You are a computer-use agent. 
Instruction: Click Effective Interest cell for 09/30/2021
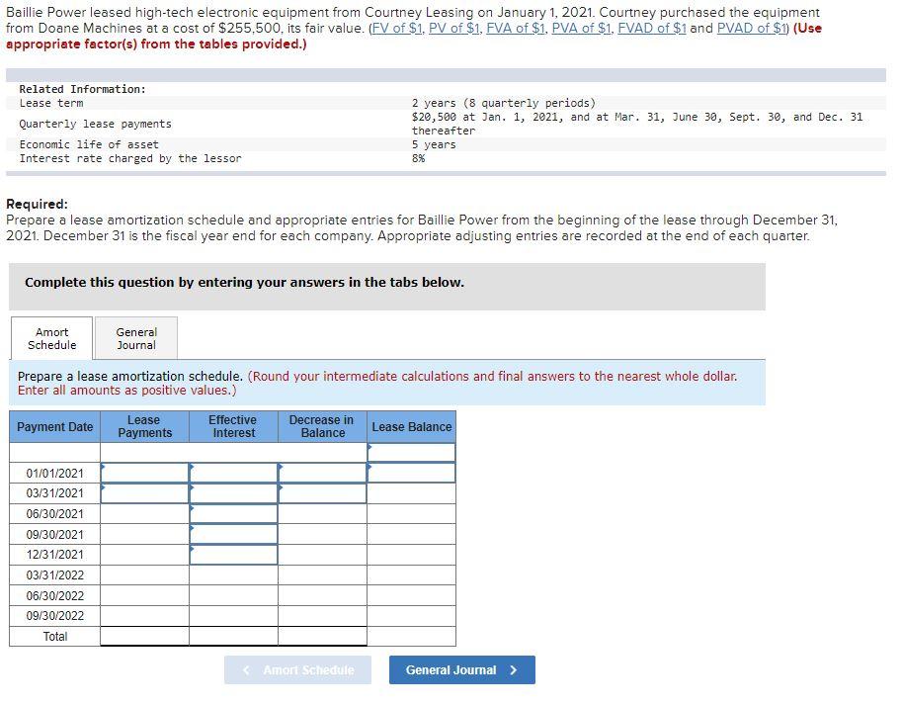pos(233,534)
